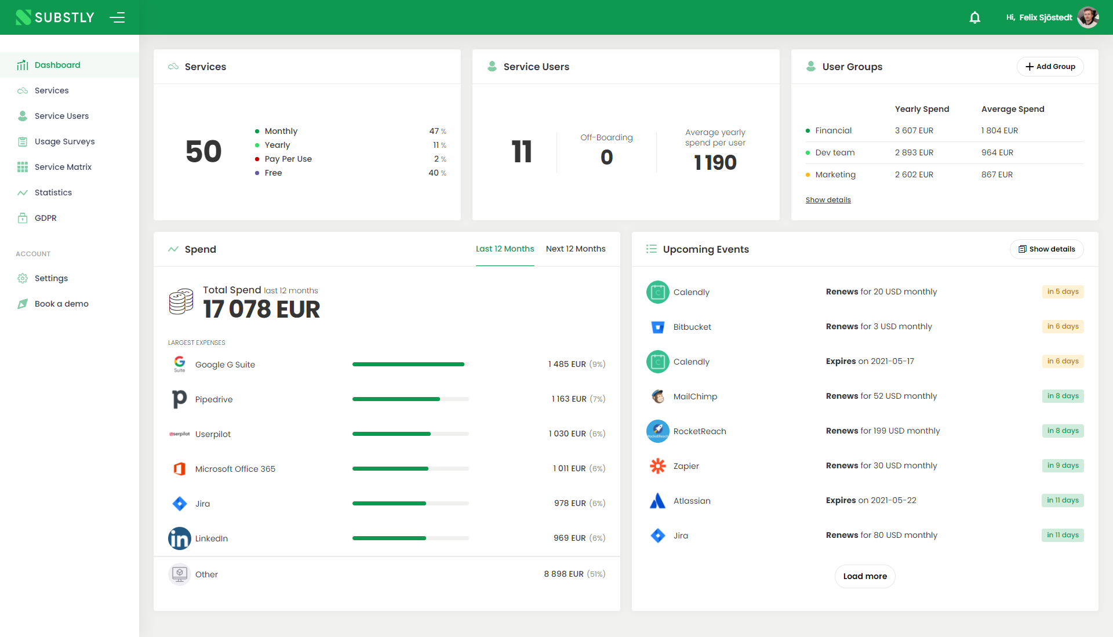Image resolution: width=1113 pixels, height=637 pixels.
Task: Toggle the sidebar hamburger menu
Action: click(x=117, y=17)
